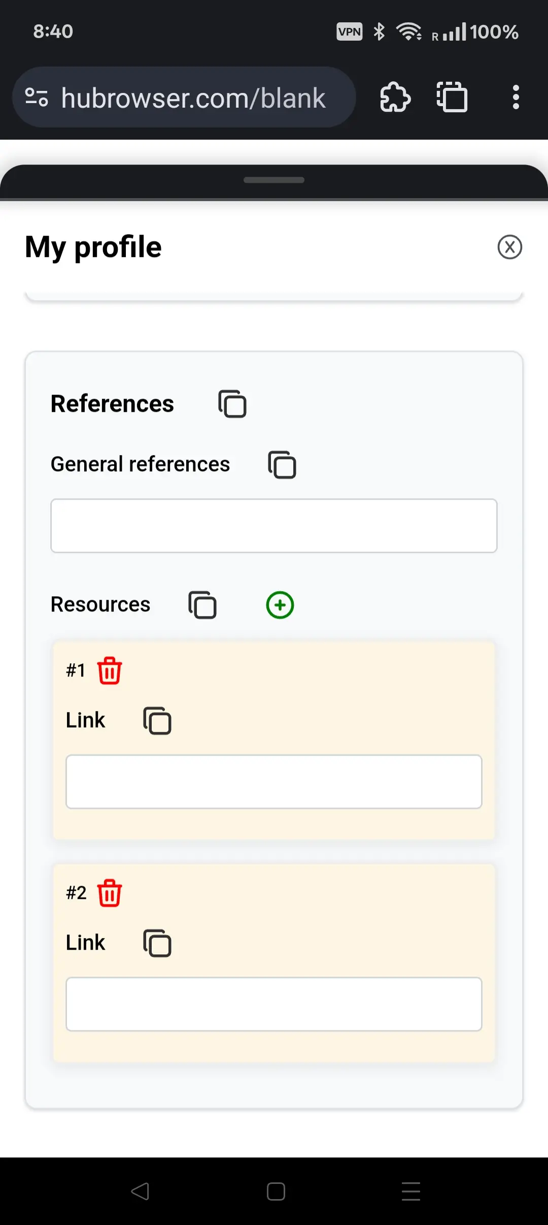548x1225 pixels.
Task: Add a new resource entry
Action: coord(280,605)
